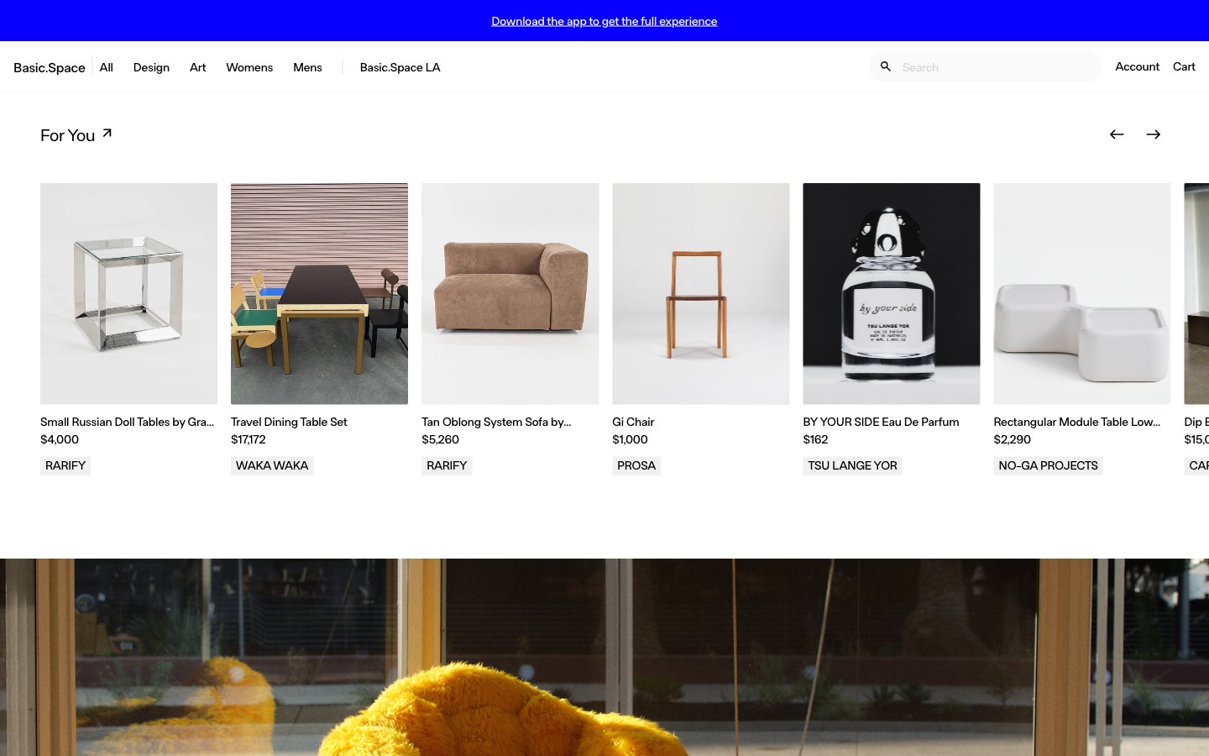This screenshot has width=1209, height=756.
Task: Go to the Art category
Action: 197,67
